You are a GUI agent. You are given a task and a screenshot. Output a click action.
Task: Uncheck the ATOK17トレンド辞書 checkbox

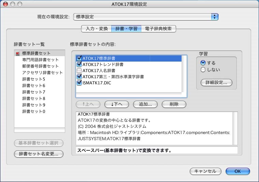coord(79,64)
